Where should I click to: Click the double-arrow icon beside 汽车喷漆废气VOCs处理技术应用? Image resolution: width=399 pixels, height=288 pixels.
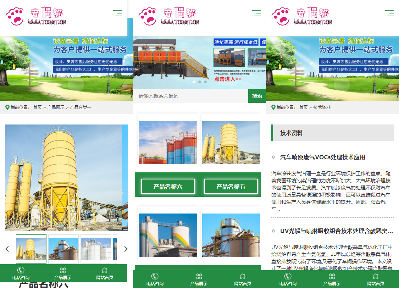[273, 157]
